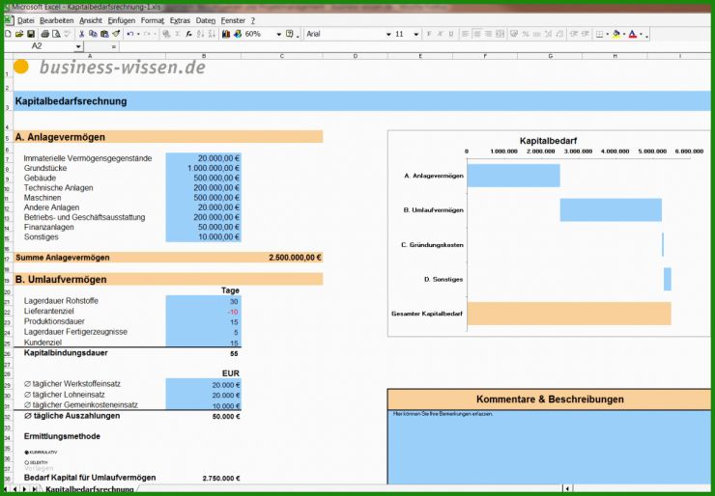Click the Cut scissors icon
Screen dimensions: 715x496
(x=81, y=34)
